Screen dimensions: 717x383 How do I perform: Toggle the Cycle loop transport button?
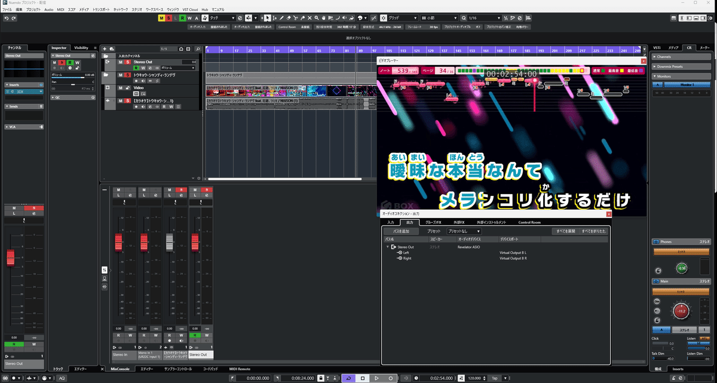(348, 378)
